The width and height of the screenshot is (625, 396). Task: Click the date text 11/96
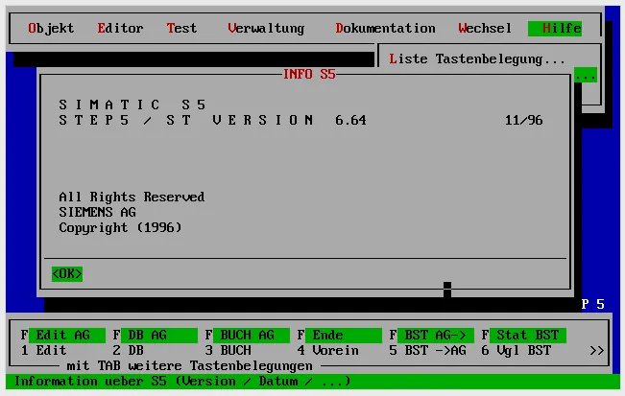click(x=523, y=120)
